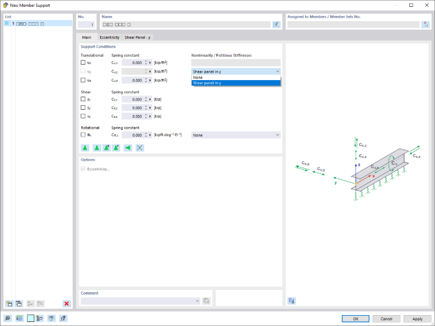Click the select members icon in the Assigned to Members field
The height and width of the screenshot is (326, 435).
[426, 25]
